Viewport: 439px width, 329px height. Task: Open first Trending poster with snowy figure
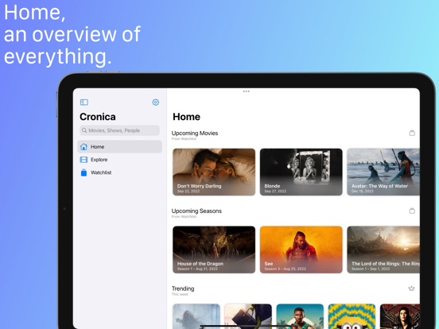point(196,316)
